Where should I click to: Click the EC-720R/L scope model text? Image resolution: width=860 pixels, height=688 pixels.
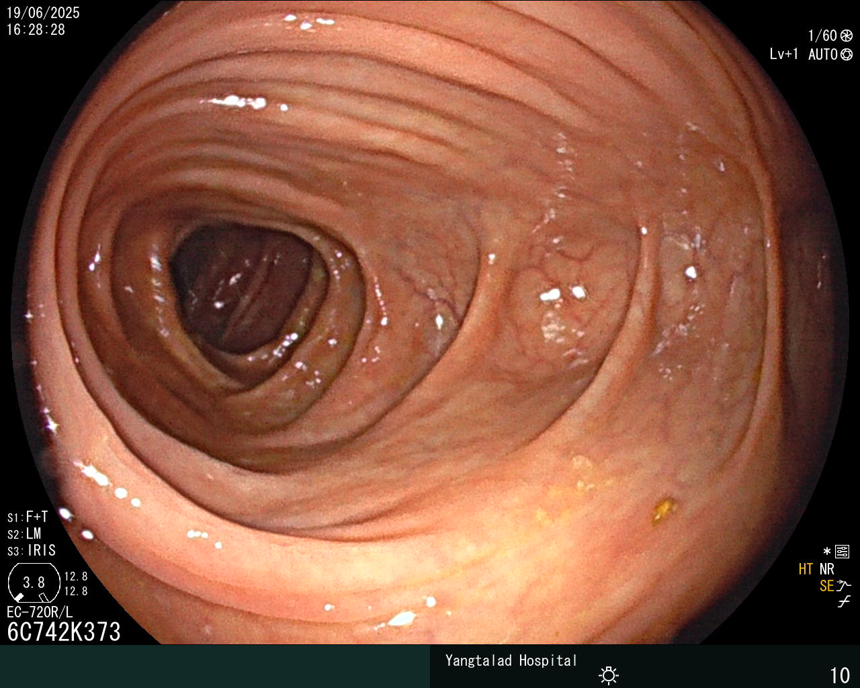40,612
